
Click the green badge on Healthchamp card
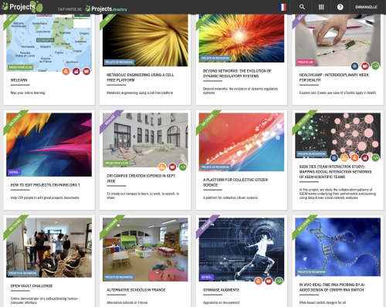click(375, 66)
